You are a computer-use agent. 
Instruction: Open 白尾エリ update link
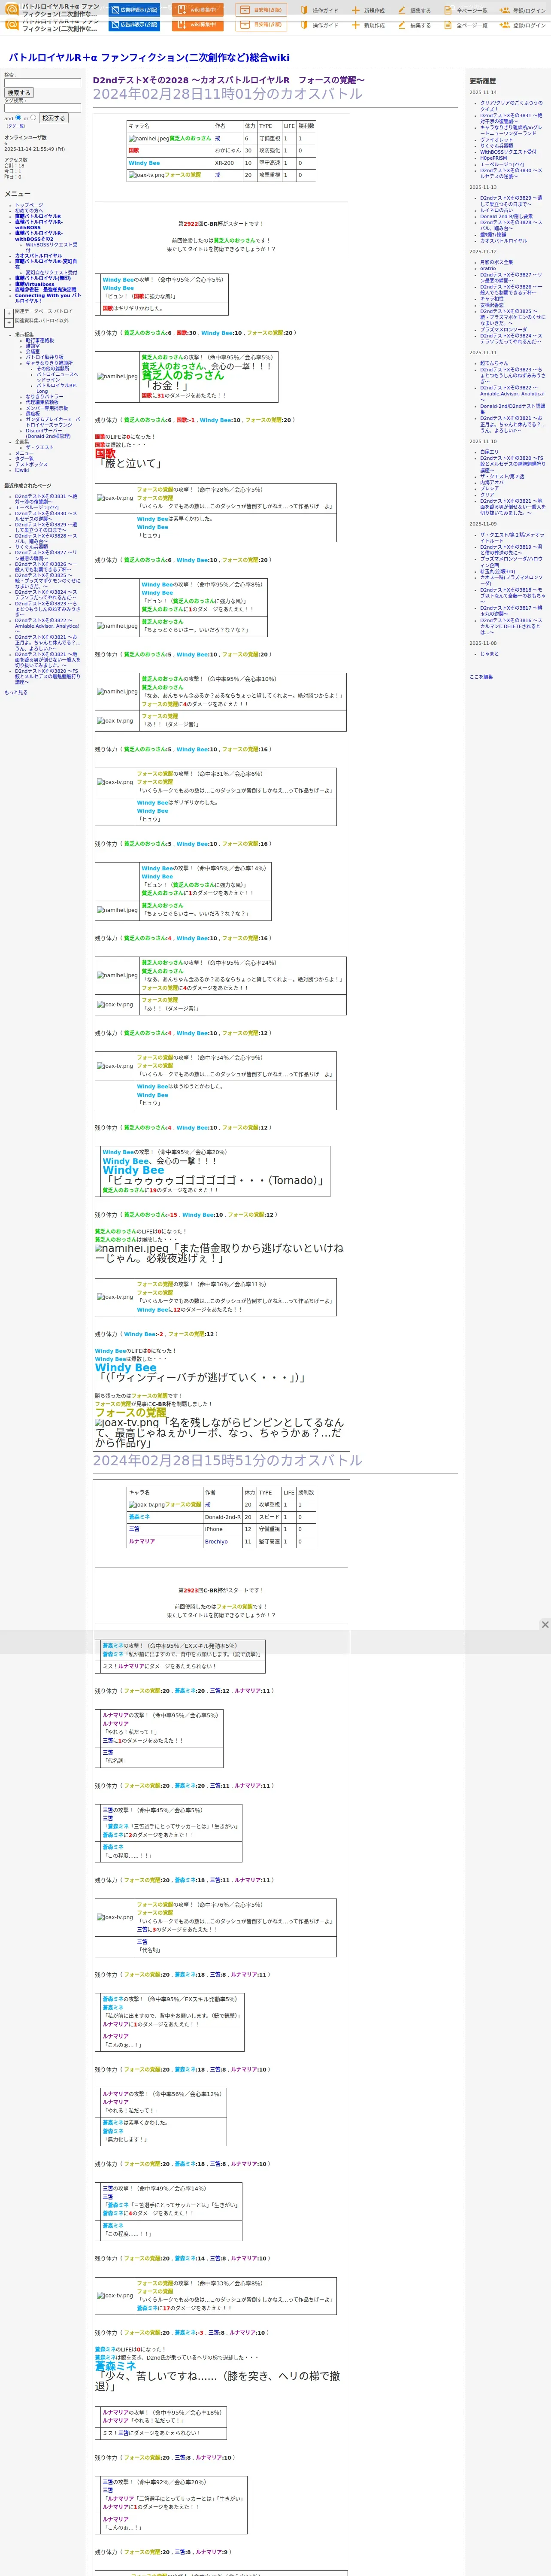tap(489, 452)
